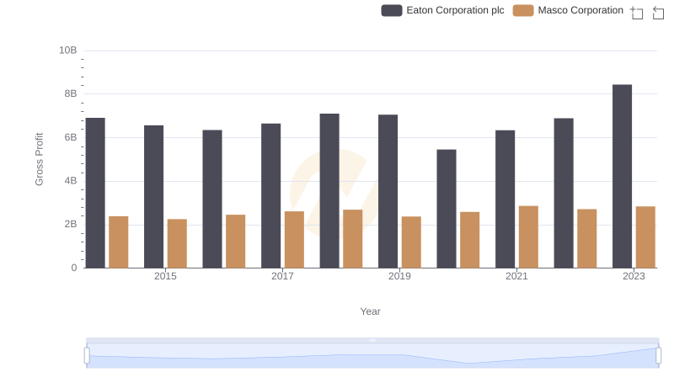This screenshot has width=674, height=388.
Task: Click the Eaton bar for 2023
Action: (622, 177)
